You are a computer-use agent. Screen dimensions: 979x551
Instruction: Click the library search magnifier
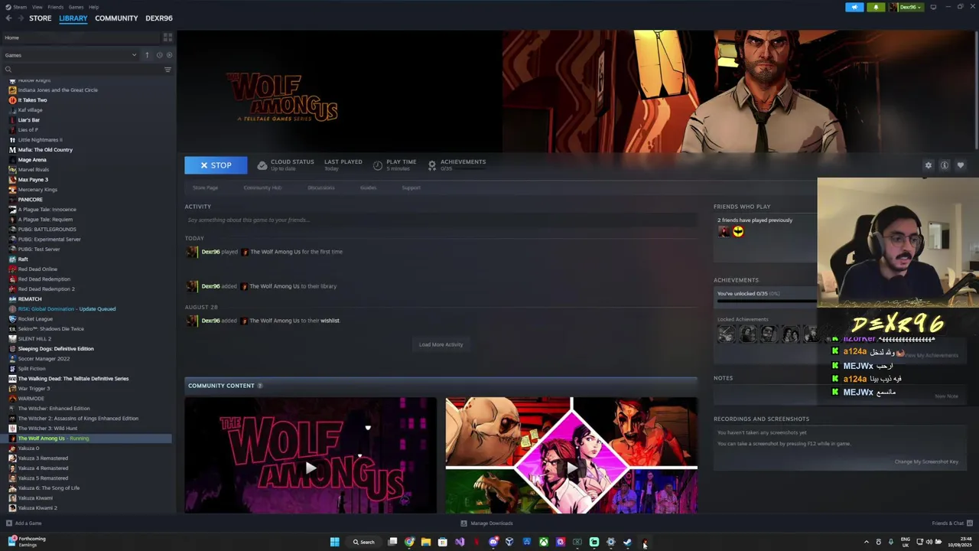click(8, 70)
